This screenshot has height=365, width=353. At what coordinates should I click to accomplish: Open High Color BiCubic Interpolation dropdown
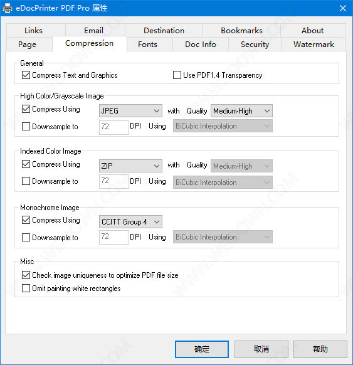coord(223,126)
